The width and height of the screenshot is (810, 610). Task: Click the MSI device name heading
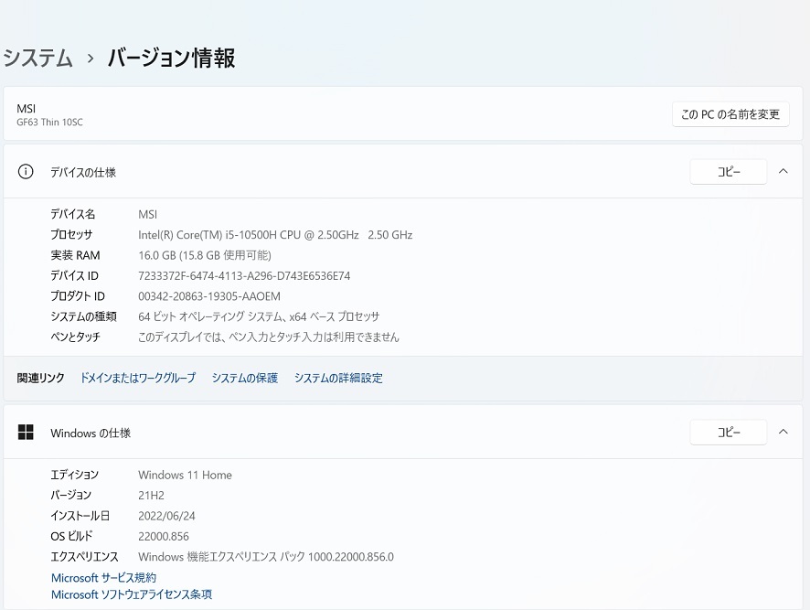pos(26,108)
